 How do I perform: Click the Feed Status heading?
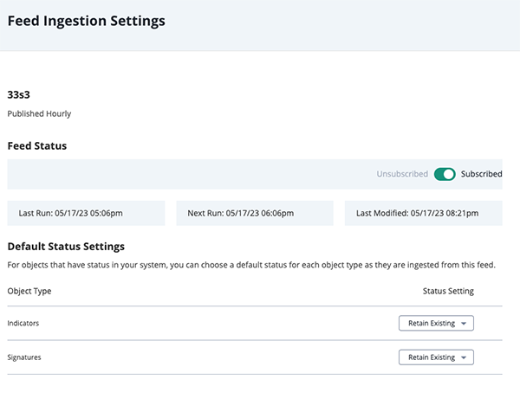36,146
